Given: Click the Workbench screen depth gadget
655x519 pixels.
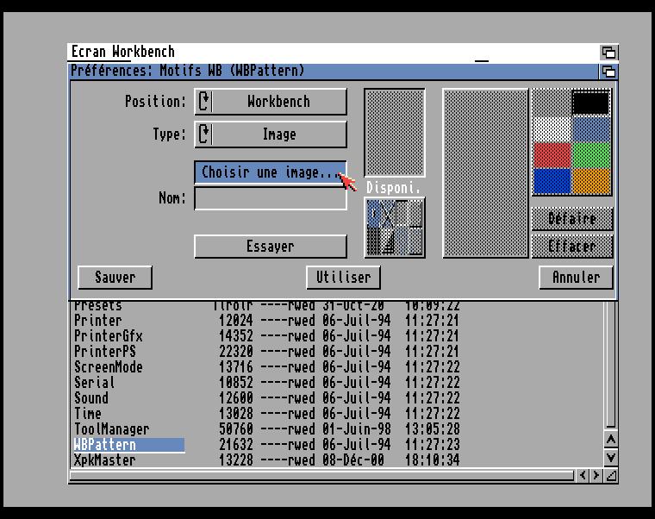Looking at the screenshot, I should 608,53.
